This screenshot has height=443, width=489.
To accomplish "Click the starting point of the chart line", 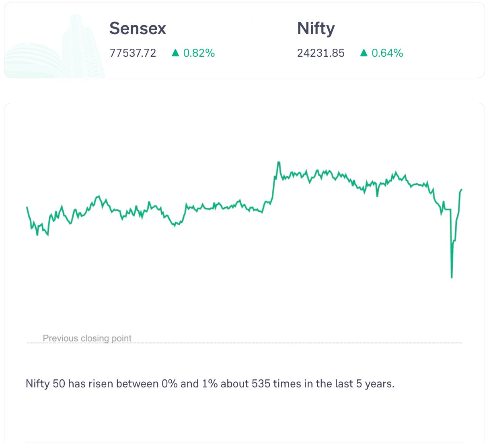I will (27, 207).
